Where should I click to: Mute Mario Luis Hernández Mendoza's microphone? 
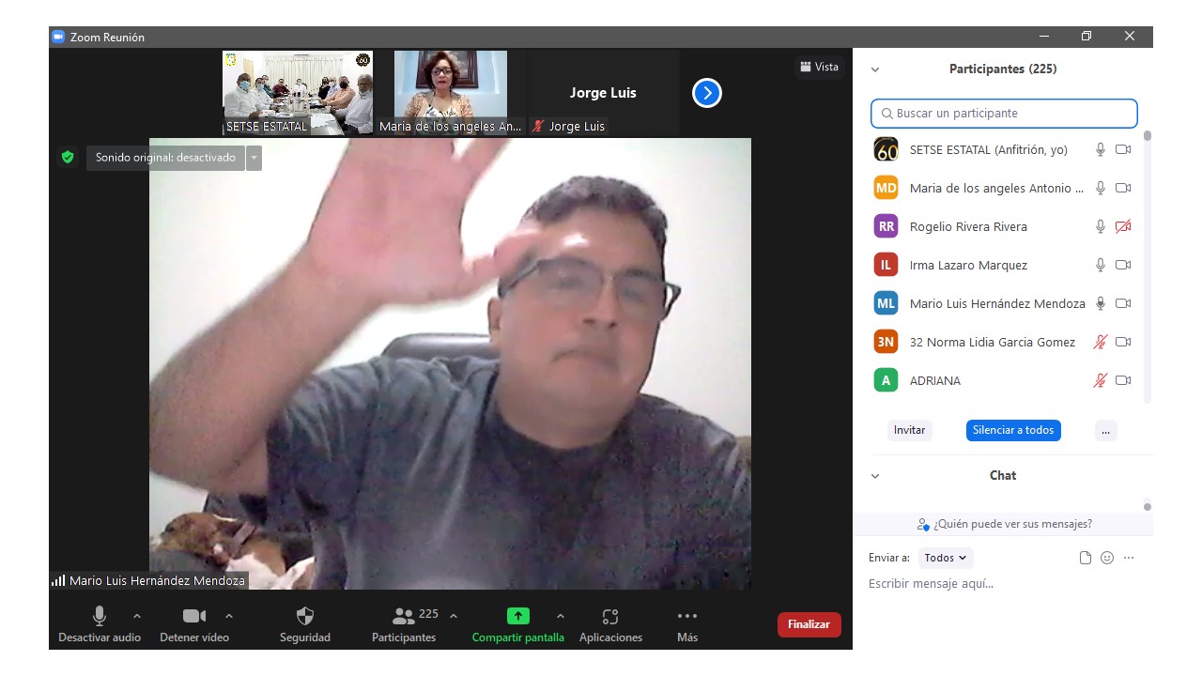[1101, 303]
